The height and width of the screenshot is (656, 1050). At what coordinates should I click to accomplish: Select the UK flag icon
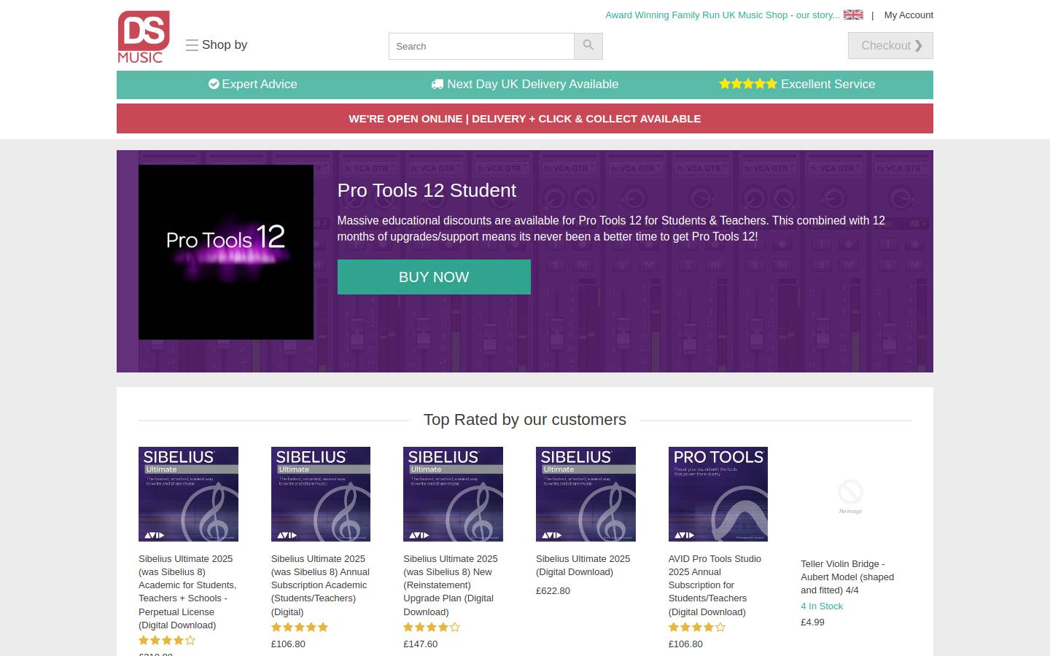[853, 15]
